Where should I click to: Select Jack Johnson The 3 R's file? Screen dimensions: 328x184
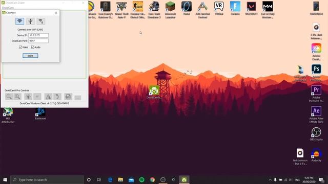300,156
